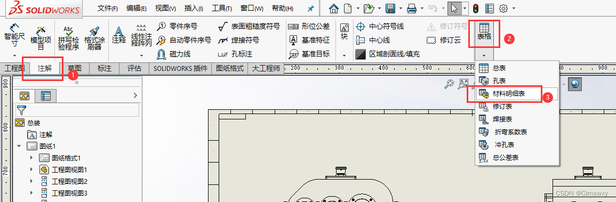Click the 块 (Block) tool

pos(344,31)
